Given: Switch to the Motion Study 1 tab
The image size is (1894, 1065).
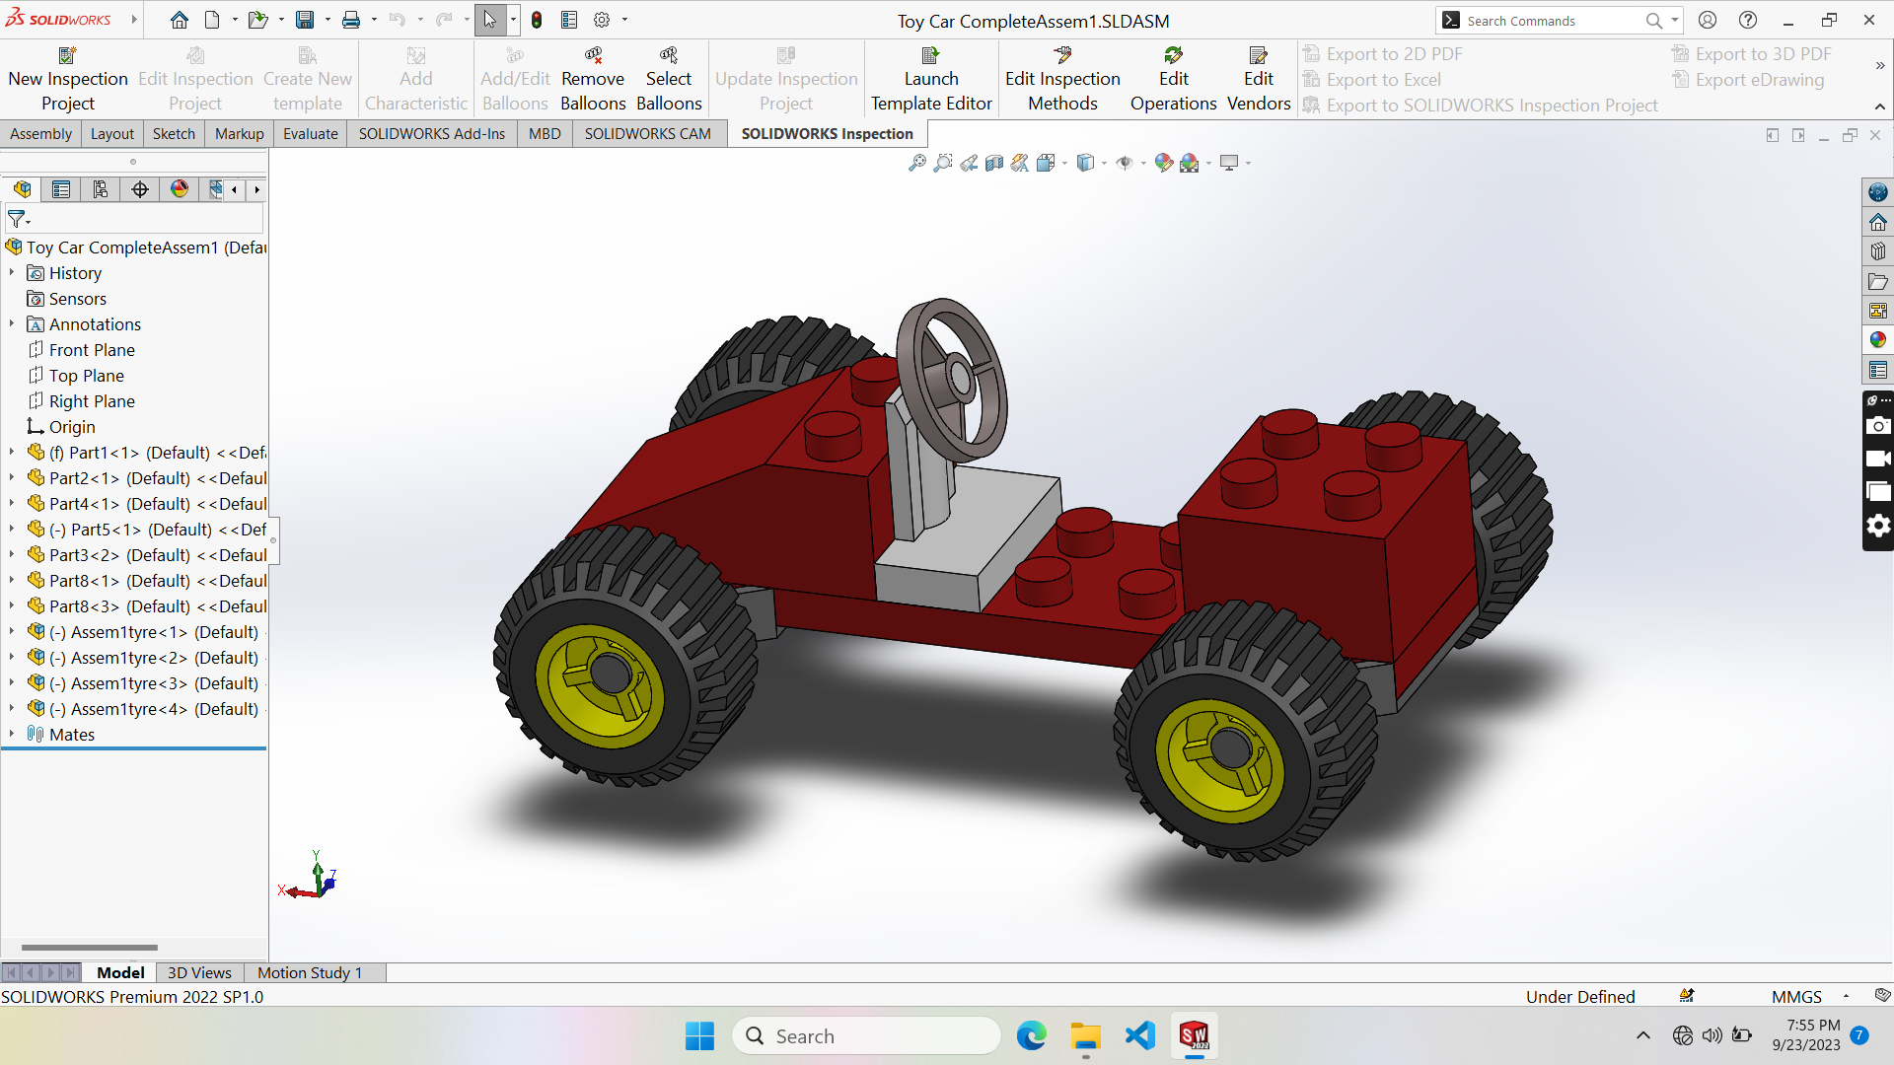Looking at the screenshot, I should (310, 972).
